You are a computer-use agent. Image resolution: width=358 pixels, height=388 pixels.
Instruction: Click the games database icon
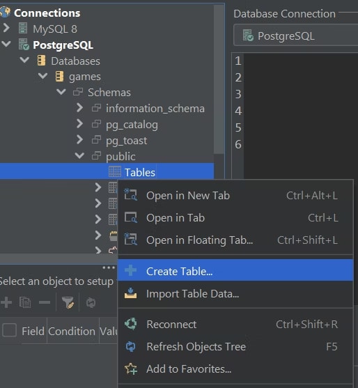pyautogui.click(x=59, y=77)
